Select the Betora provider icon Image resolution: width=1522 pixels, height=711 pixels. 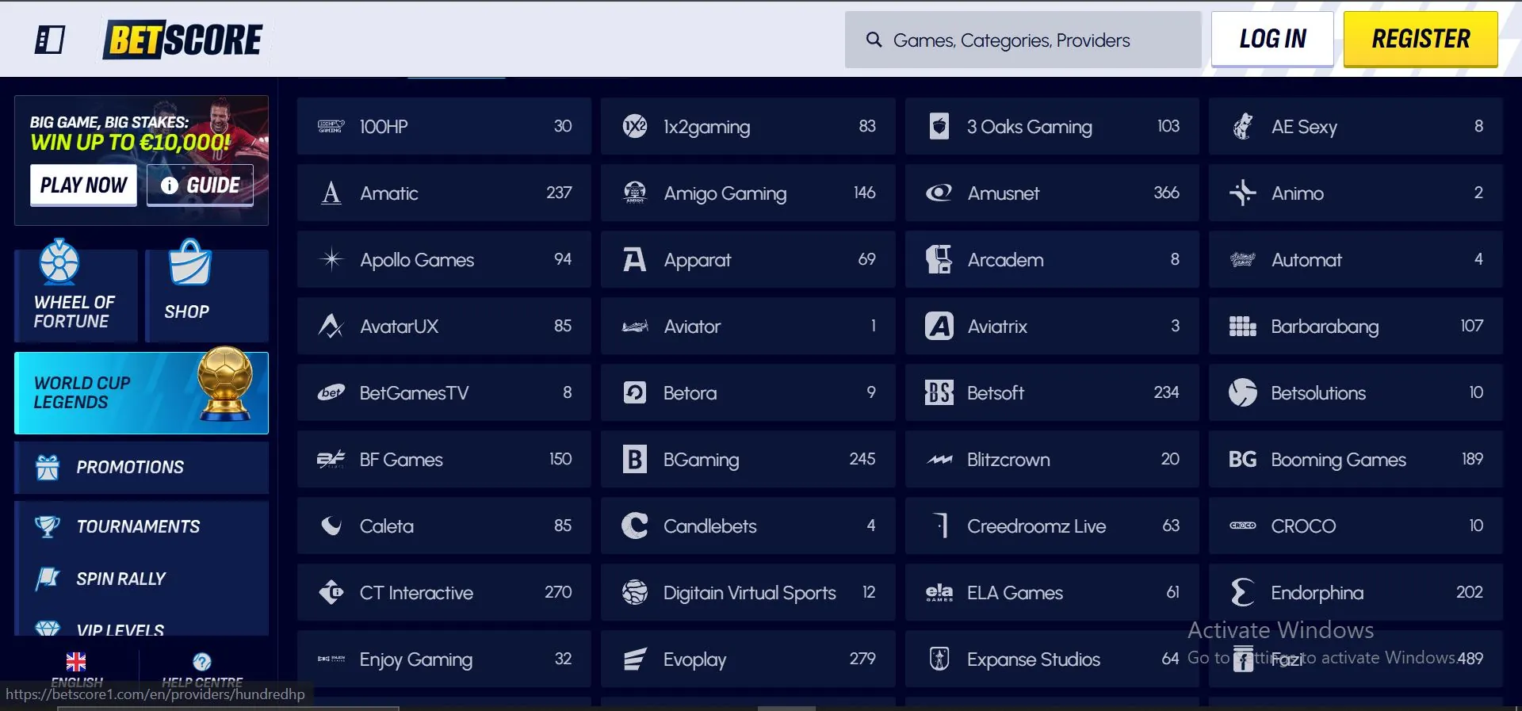pos(635,392)
